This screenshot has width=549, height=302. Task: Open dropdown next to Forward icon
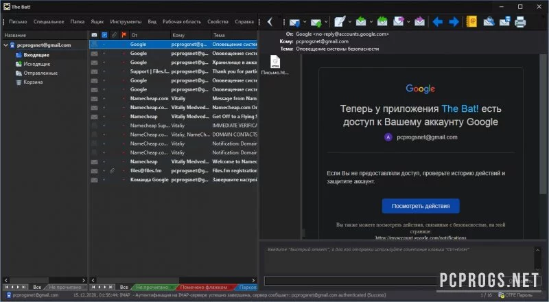(408, 22)
